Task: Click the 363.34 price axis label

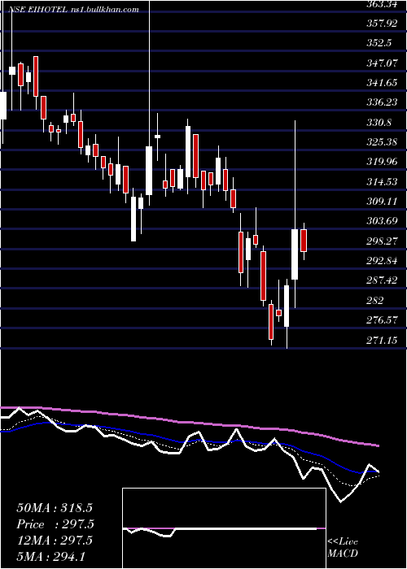Action: click(x=382, y=4)
